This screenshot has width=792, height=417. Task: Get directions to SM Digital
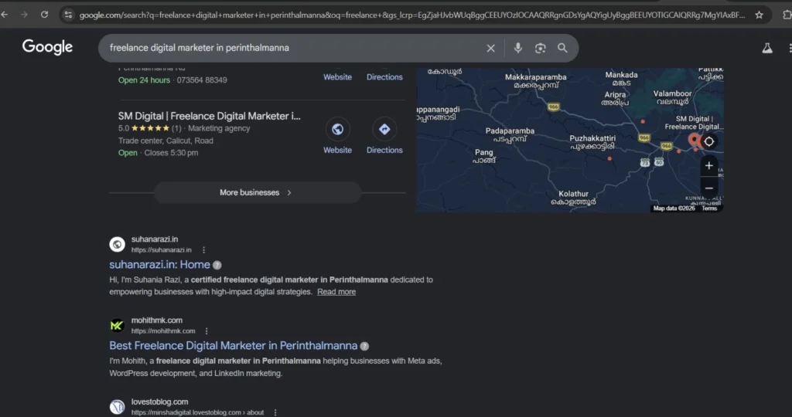tap(384, 129)
